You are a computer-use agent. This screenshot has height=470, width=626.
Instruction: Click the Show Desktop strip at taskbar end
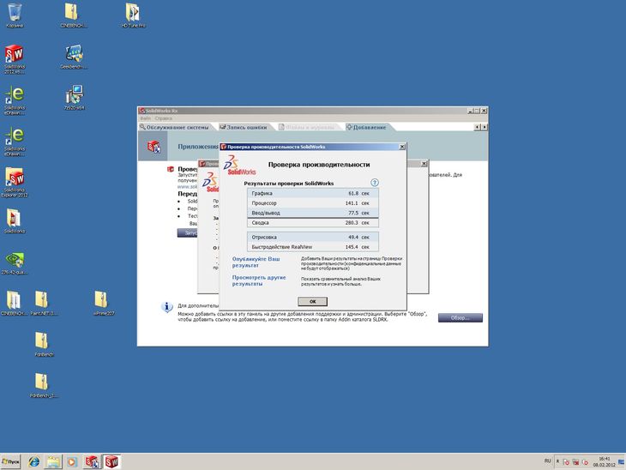(622, 462)
